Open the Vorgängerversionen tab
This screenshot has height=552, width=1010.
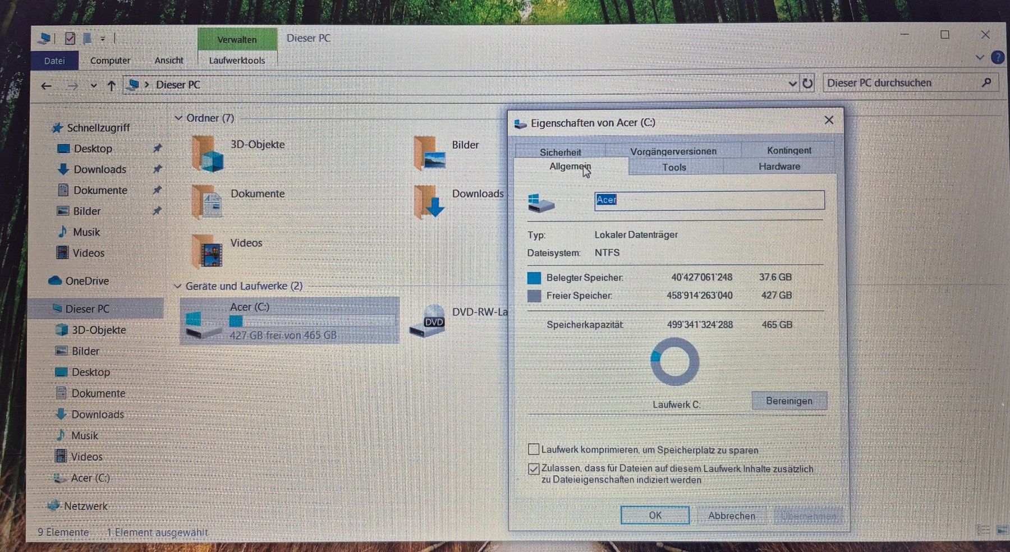pyautogui.click(x=673, y=151)
